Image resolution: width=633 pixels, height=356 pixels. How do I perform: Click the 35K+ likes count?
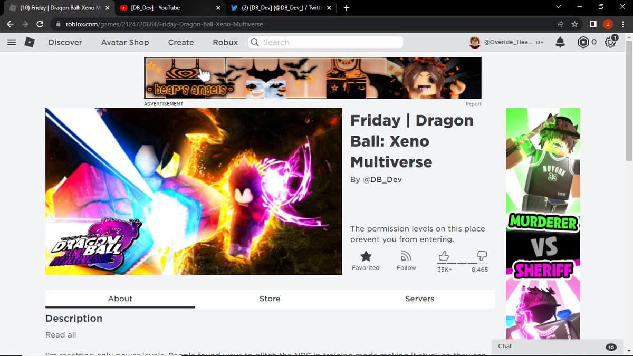(x=445, y=270)
